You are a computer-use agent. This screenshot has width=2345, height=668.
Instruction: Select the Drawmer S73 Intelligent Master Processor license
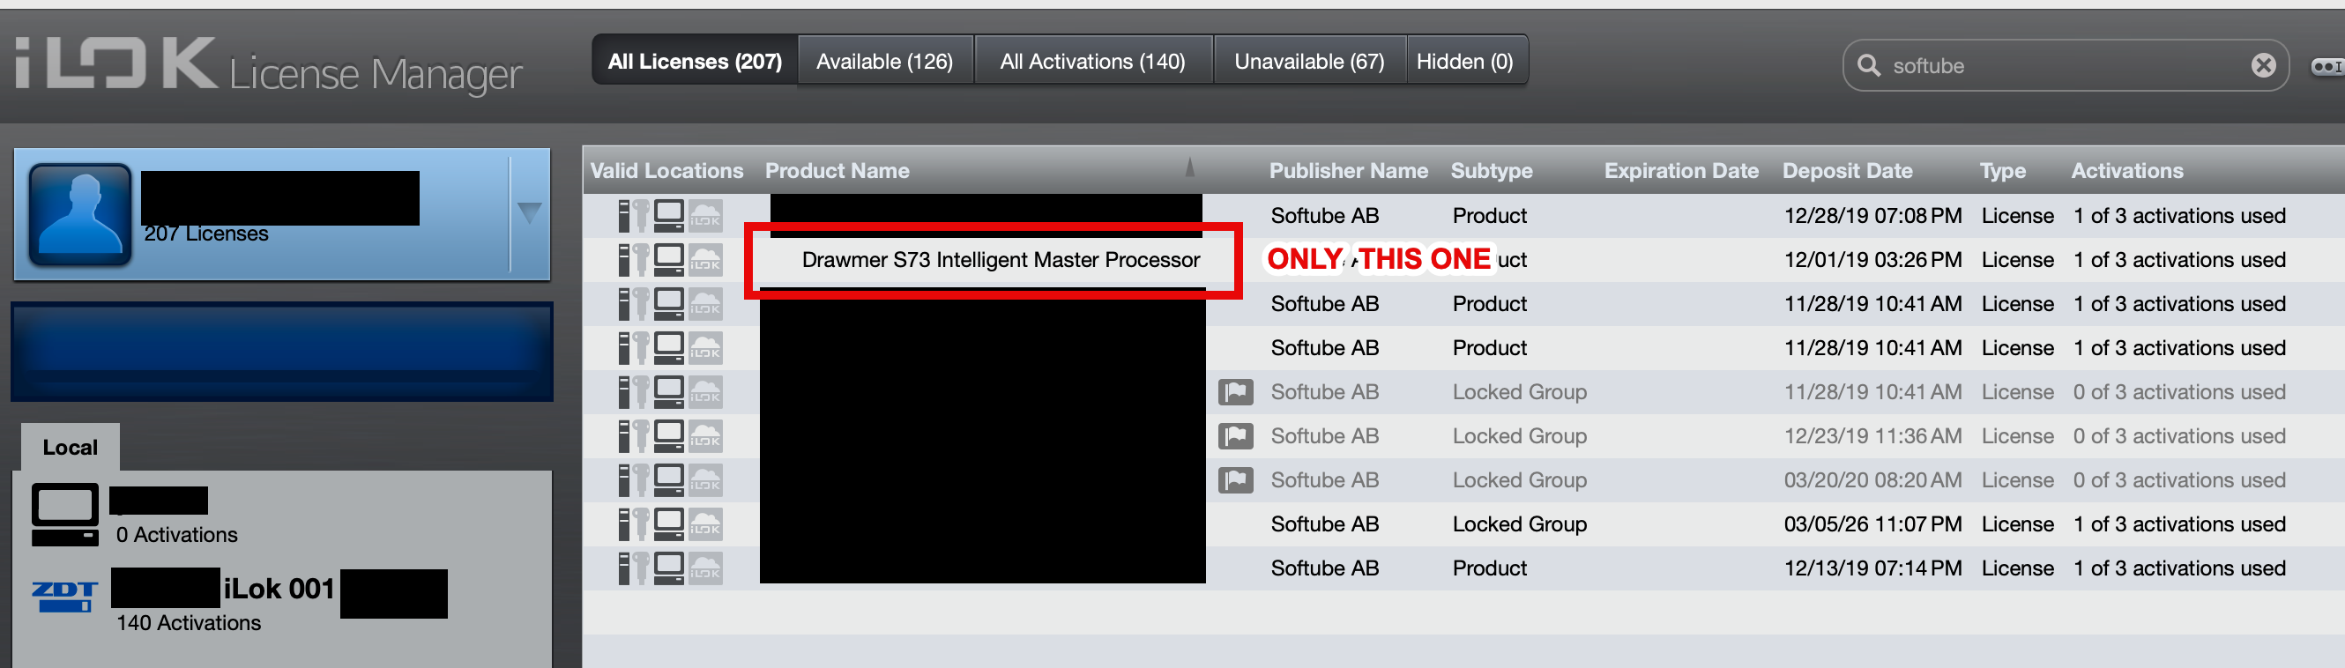[x=1000, y=260]
